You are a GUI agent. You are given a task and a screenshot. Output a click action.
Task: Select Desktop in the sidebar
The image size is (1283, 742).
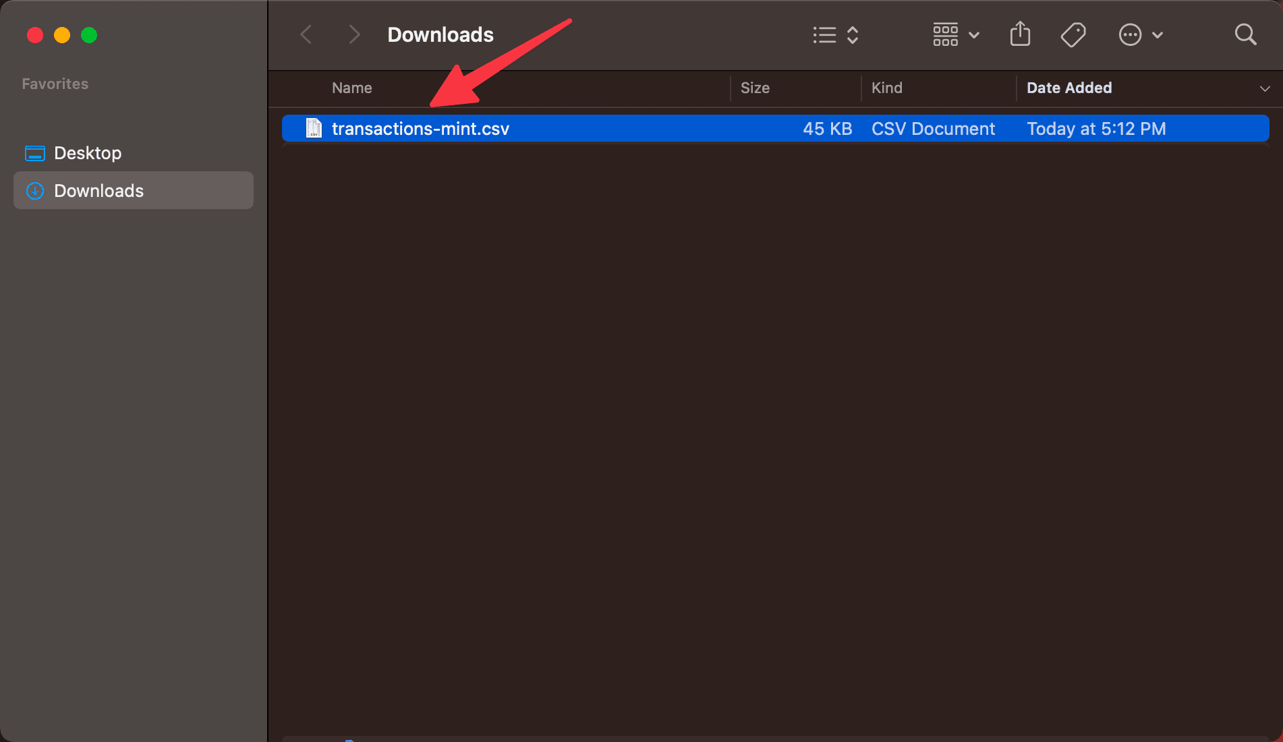click(88, 153)
